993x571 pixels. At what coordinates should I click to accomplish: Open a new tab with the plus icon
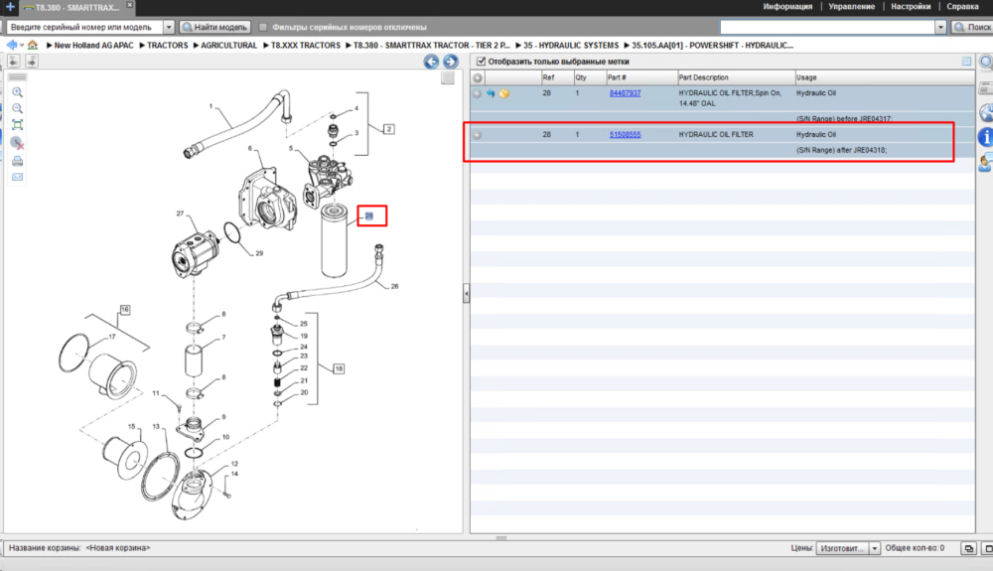(10, 7)
